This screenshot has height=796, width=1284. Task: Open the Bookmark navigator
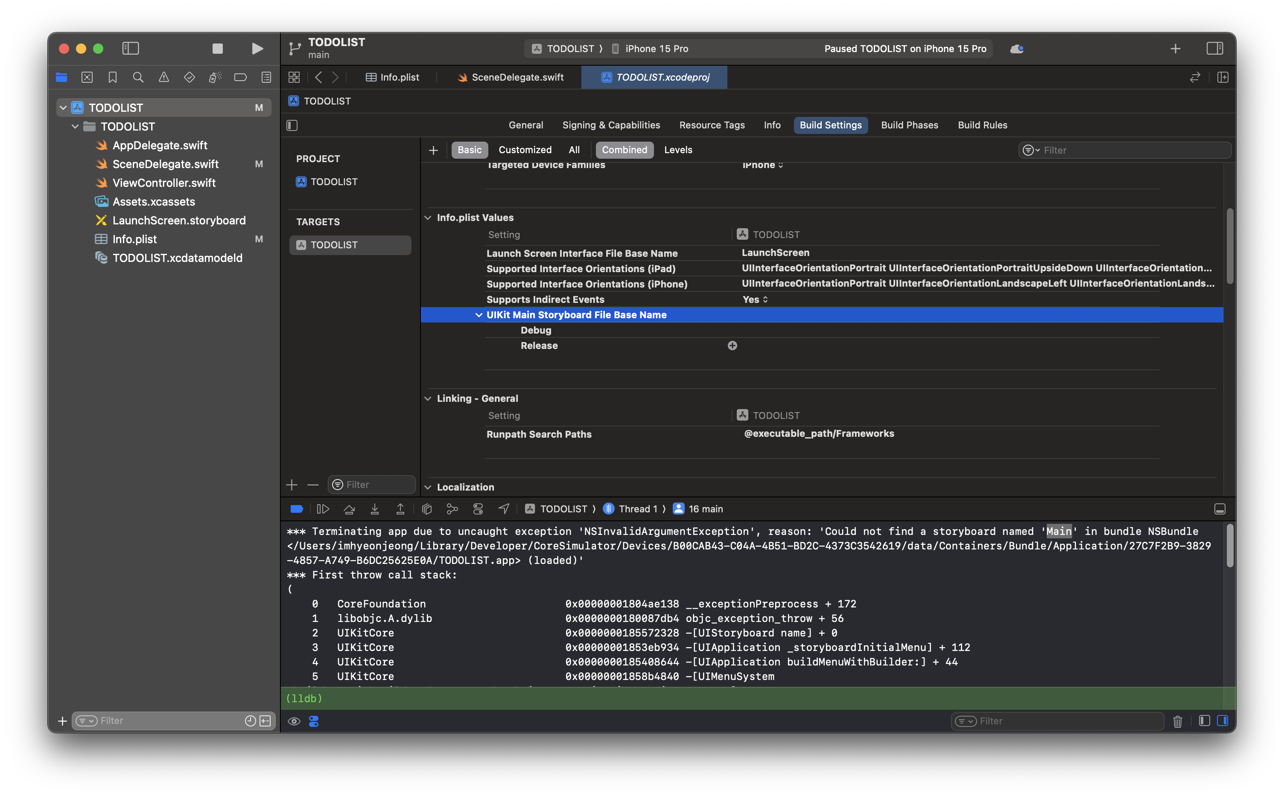click(113, 77)
